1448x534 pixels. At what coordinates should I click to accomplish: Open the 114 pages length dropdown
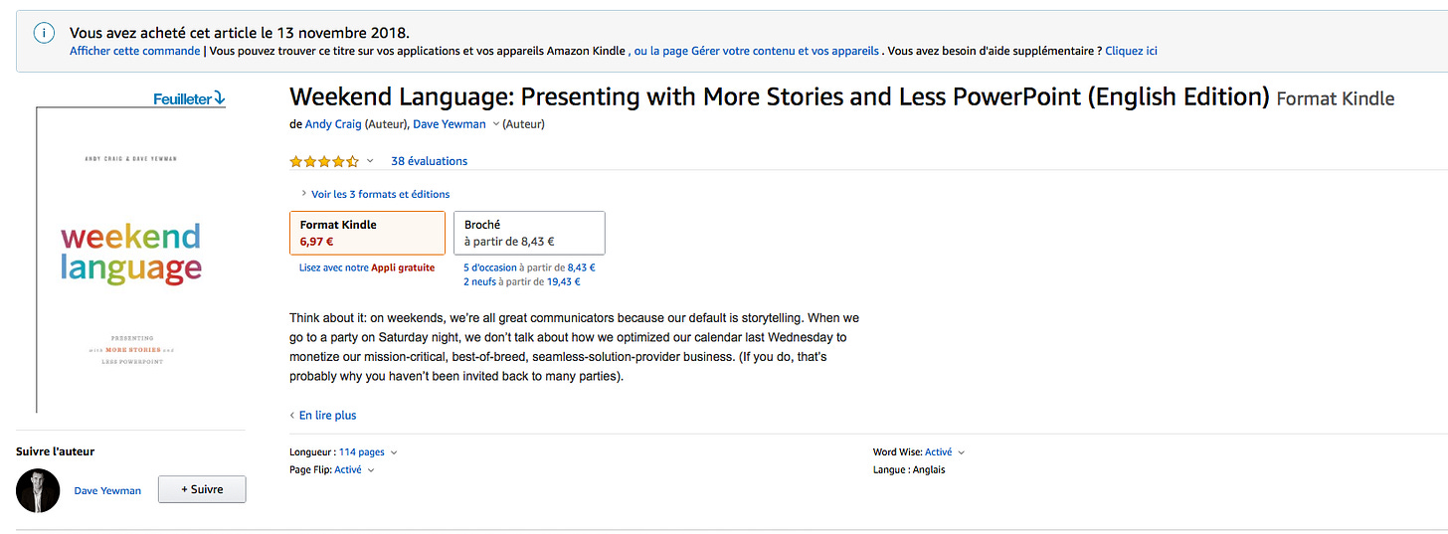coord(368,452)
